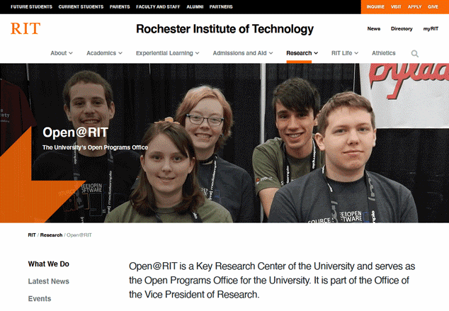
Task: Click the Research breadcrumb link
Action: pos(51,235)
